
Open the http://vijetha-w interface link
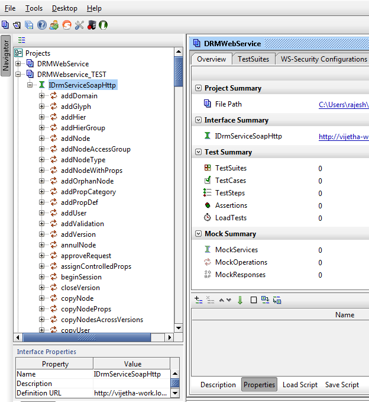pyautogui.click(x=344, y=137)
